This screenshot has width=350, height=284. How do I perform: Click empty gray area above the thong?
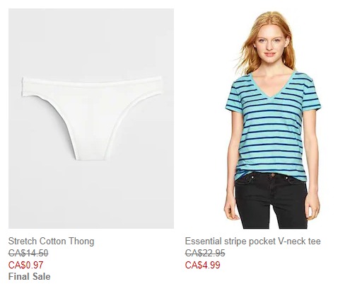pyautogui.click(x=91, y=40)
